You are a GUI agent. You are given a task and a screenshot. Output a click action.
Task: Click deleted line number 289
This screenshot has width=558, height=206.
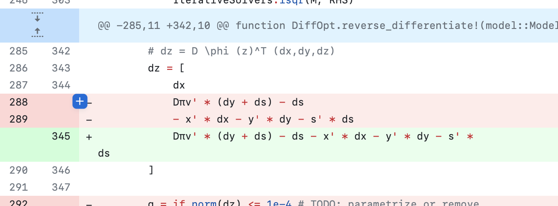click(x=18, y=119)
